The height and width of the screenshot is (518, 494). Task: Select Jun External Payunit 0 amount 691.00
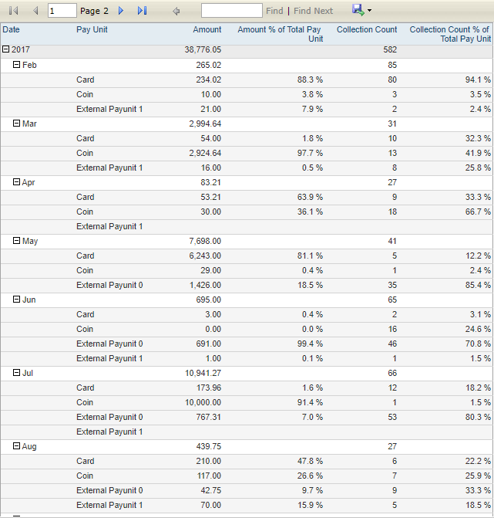(x=208, y=344)
